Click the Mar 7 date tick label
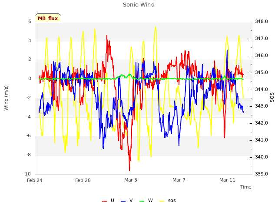This screenshot has width=278, height=209. [x=179, y=180]
